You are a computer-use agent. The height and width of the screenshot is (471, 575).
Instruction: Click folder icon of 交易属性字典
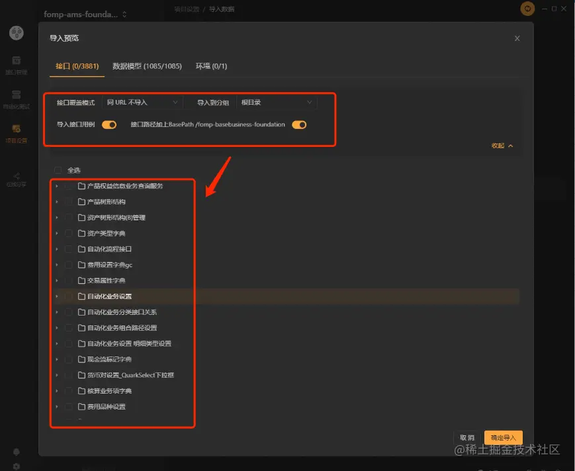(81, 280)
